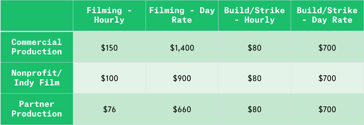Click the Commercial Production row label

(x=37, y=47)
